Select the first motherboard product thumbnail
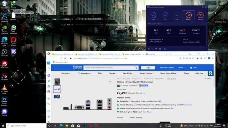Viewport: 228px width, 128px height. click(57, 81)
